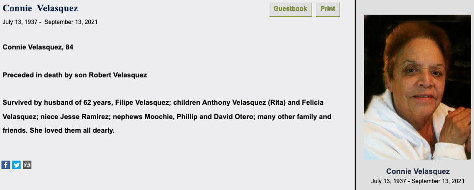474x190 pixels.
Task: Click the large Connie Velasquez title heading
Action: tap(40, 8)
